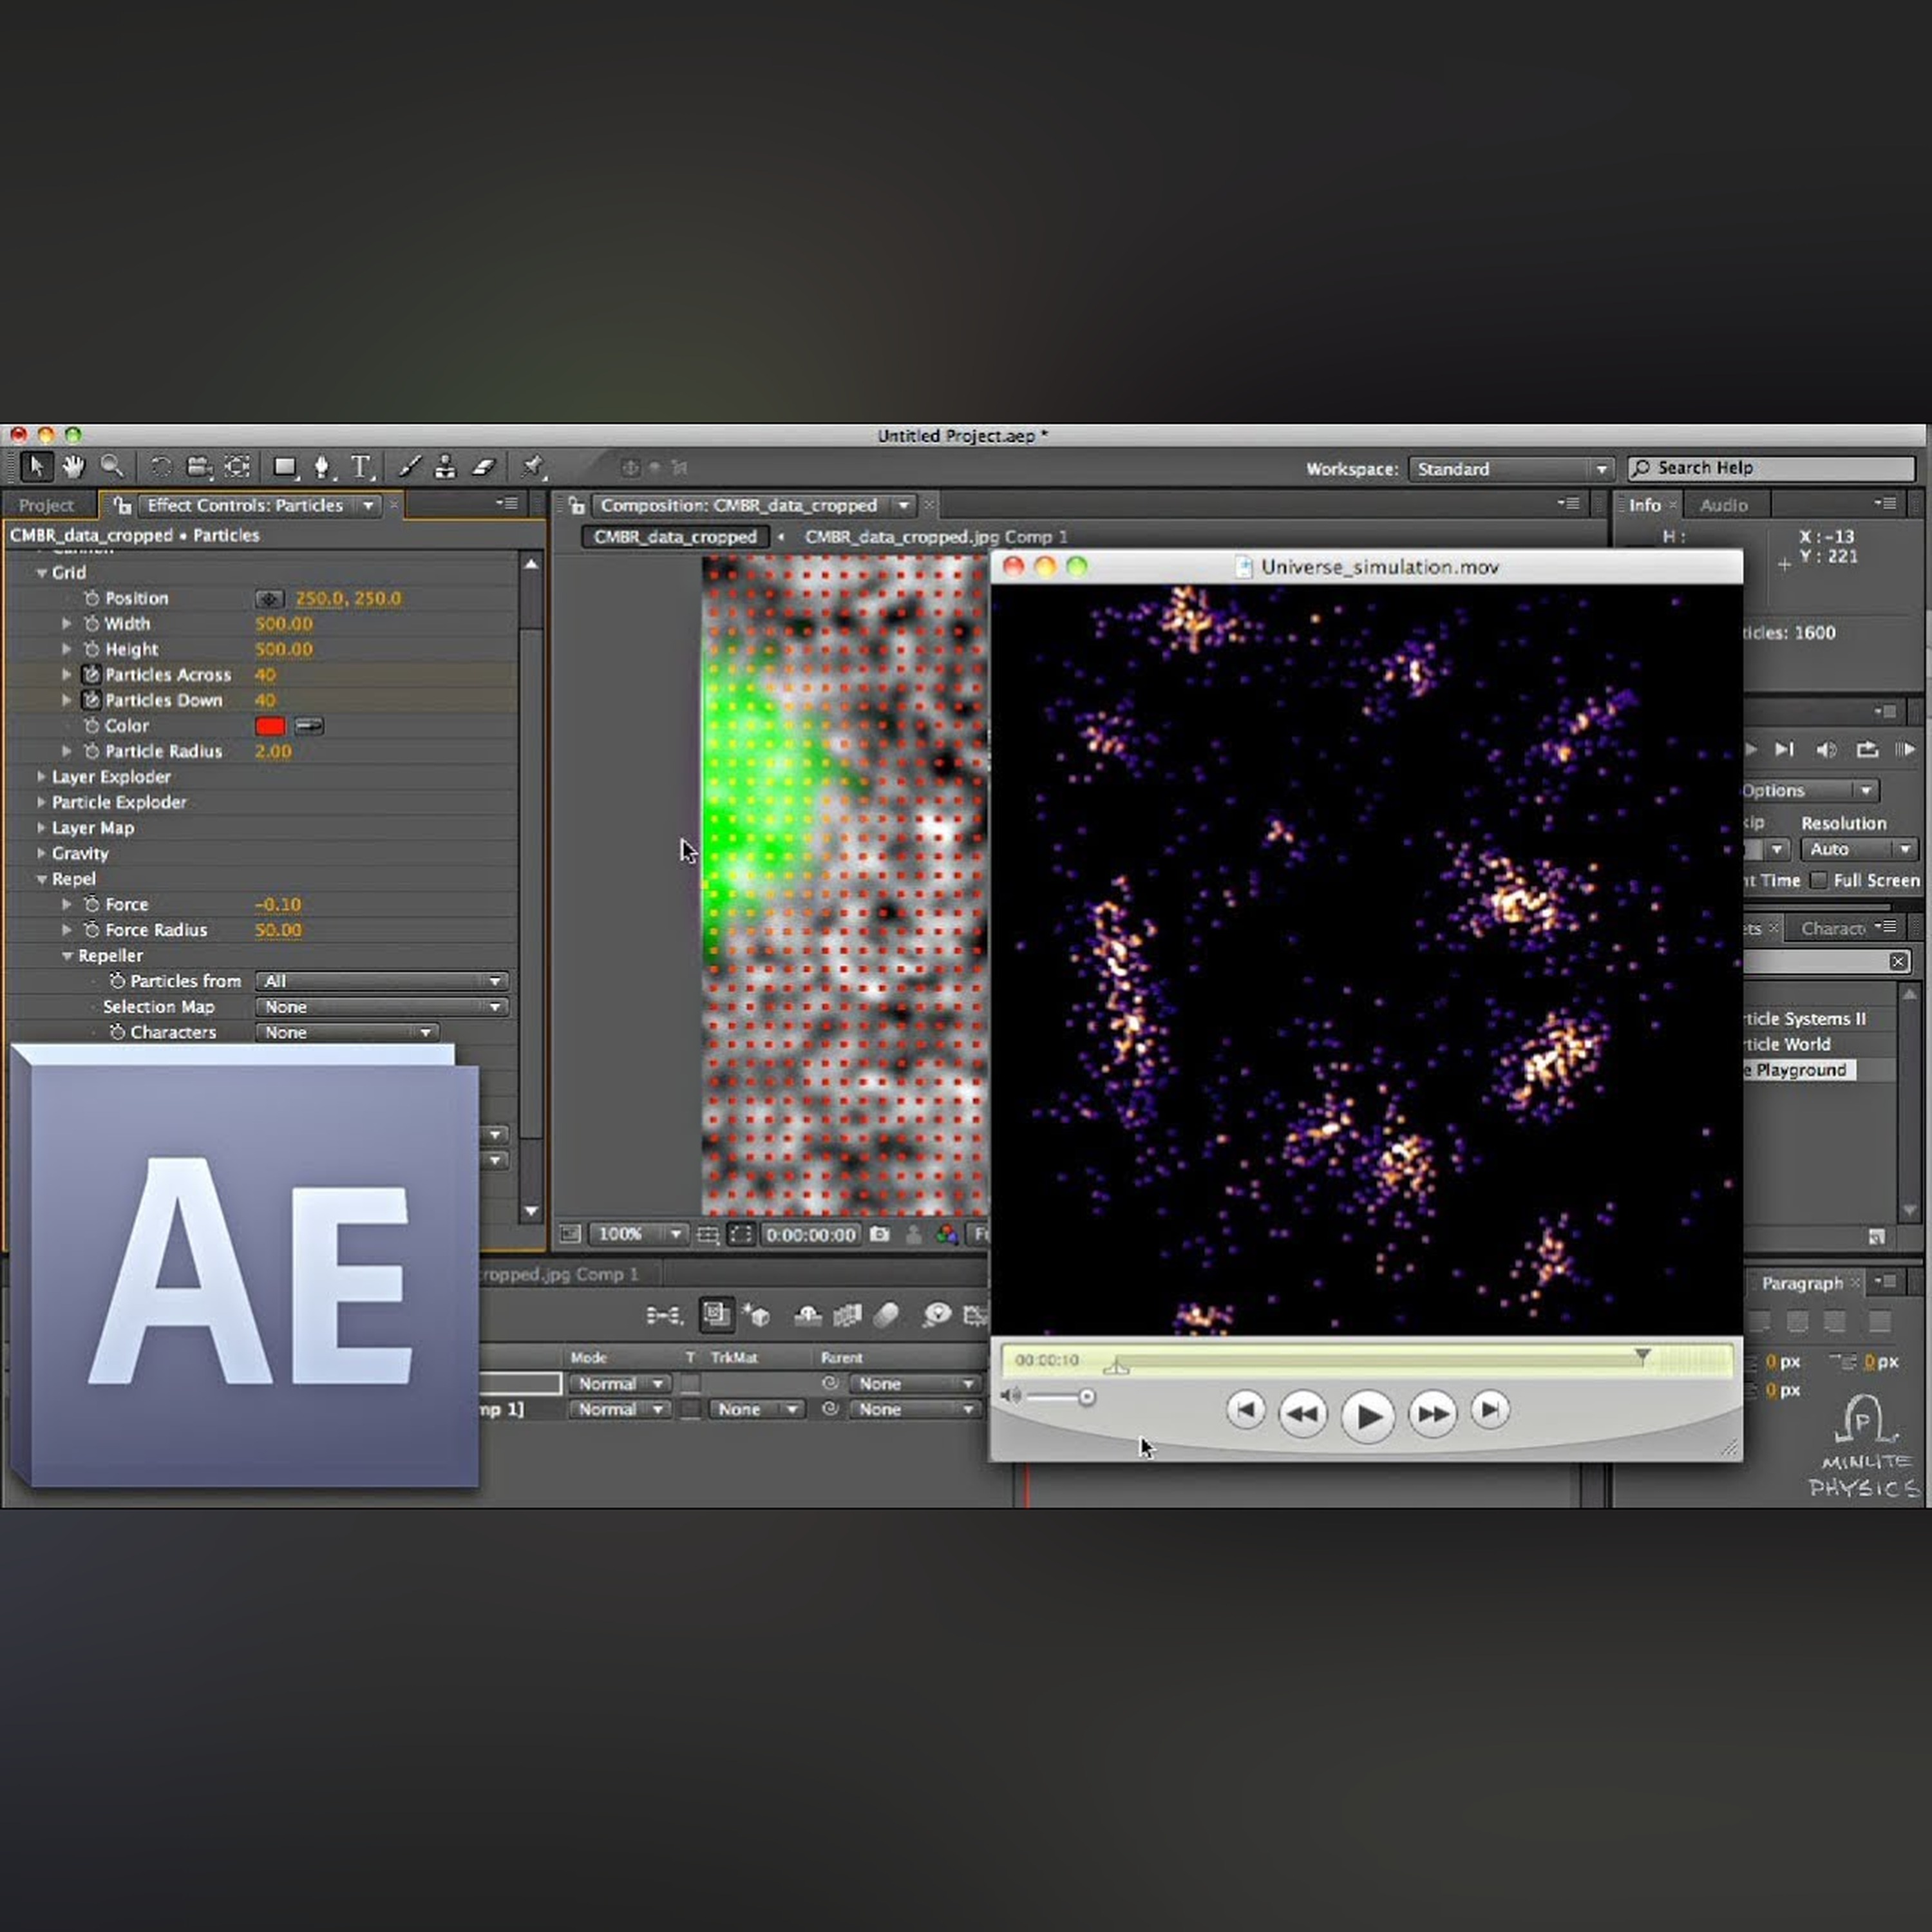Enable the Full Screen checkbox
This screenshot has width=1932, height=1932.
pos(1819,880)
